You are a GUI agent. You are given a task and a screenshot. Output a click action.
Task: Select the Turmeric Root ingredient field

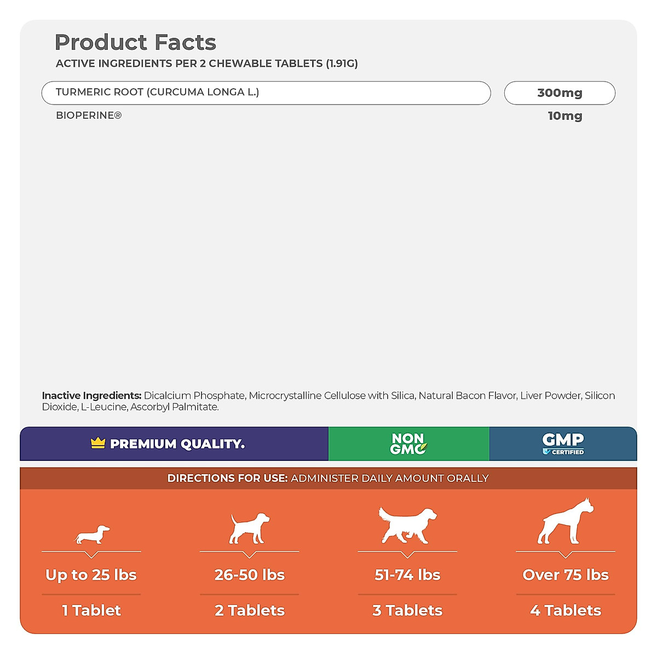[266, 93]
